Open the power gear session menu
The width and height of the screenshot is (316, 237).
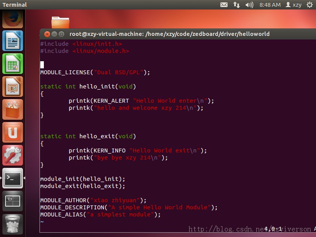pos(310,5)
